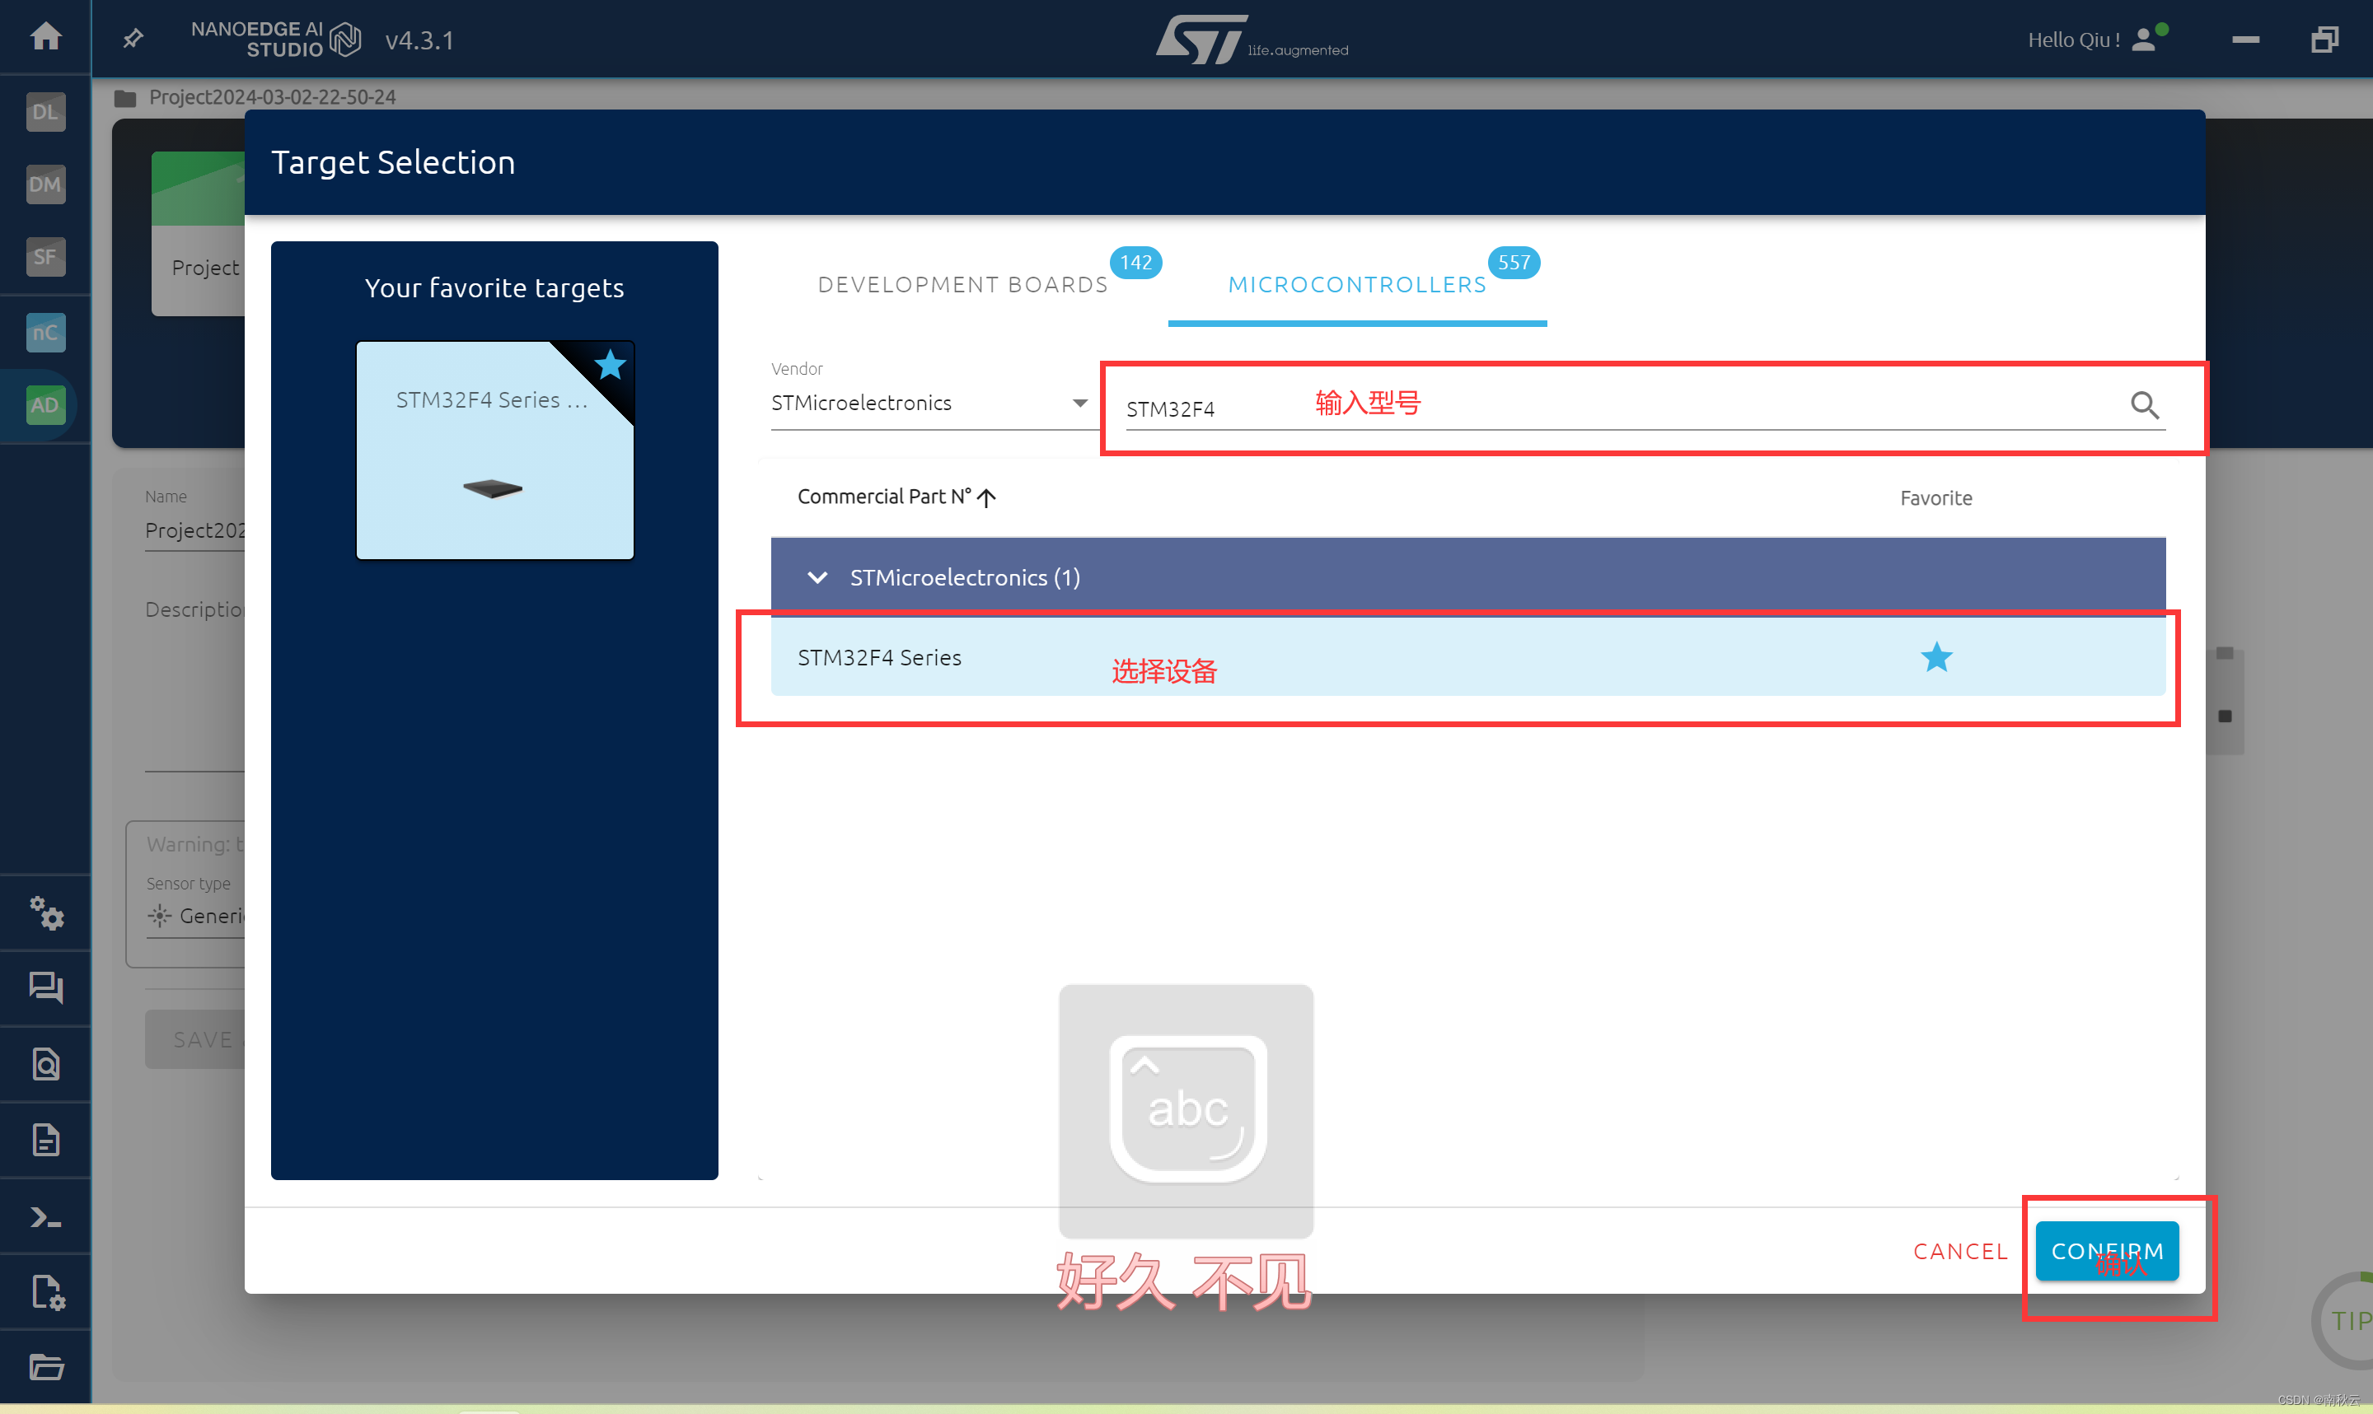Image resolution: width=2373 pixels, height=1414 pixels.
Task: Click the search magnifier icon
Action: click(x=2144, y=406)
